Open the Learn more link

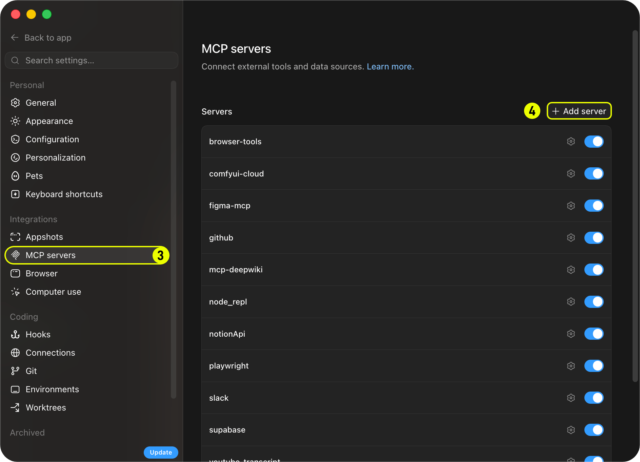tap(390, 66)
